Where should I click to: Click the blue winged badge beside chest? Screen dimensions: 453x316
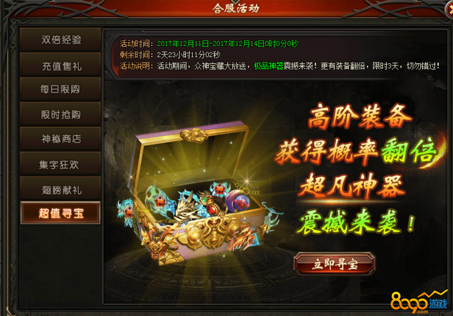coord(126,212)
